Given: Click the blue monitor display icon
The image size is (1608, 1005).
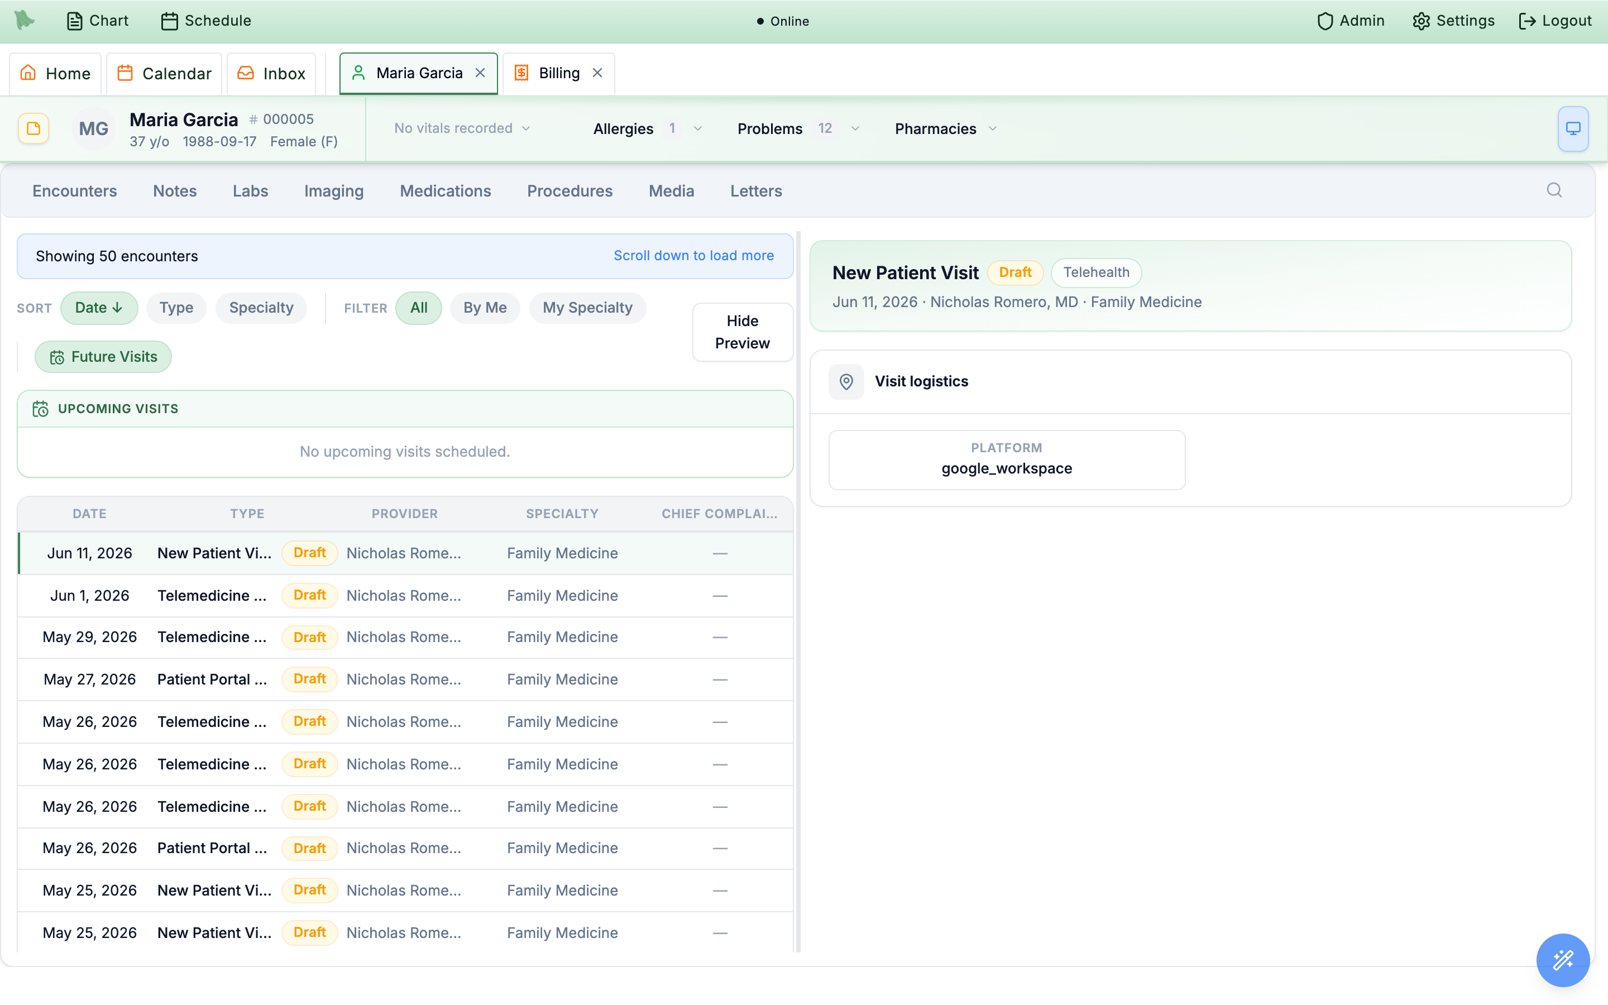Looking at the screenshot, I should pyautogui.click(x=1573, y=128).
